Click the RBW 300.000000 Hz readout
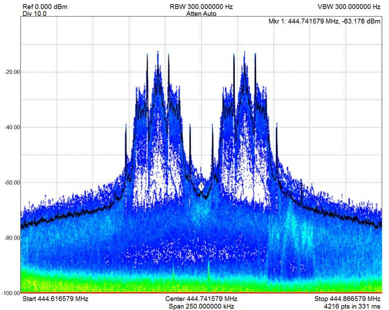 pyautogui.click(x=201, y=7)
